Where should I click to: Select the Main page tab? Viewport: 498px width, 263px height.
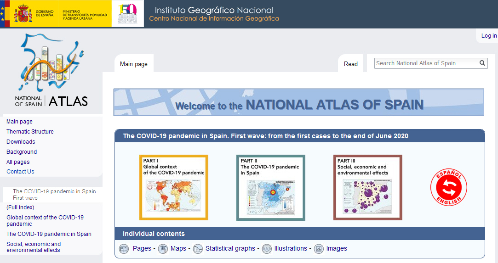click(x=134, y=64)
